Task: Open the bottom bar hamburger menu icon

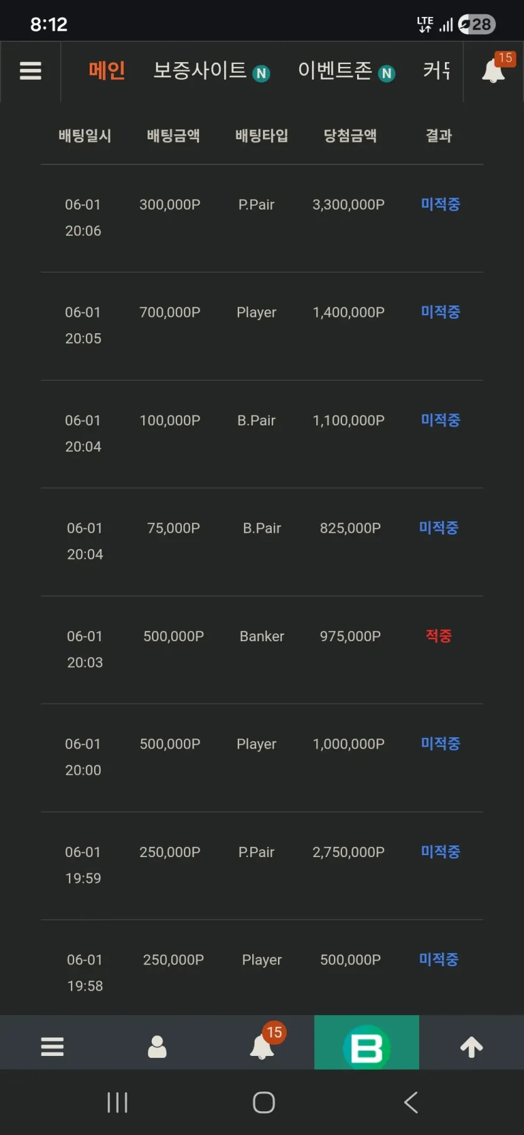Action: click(x=52, y=1047)
